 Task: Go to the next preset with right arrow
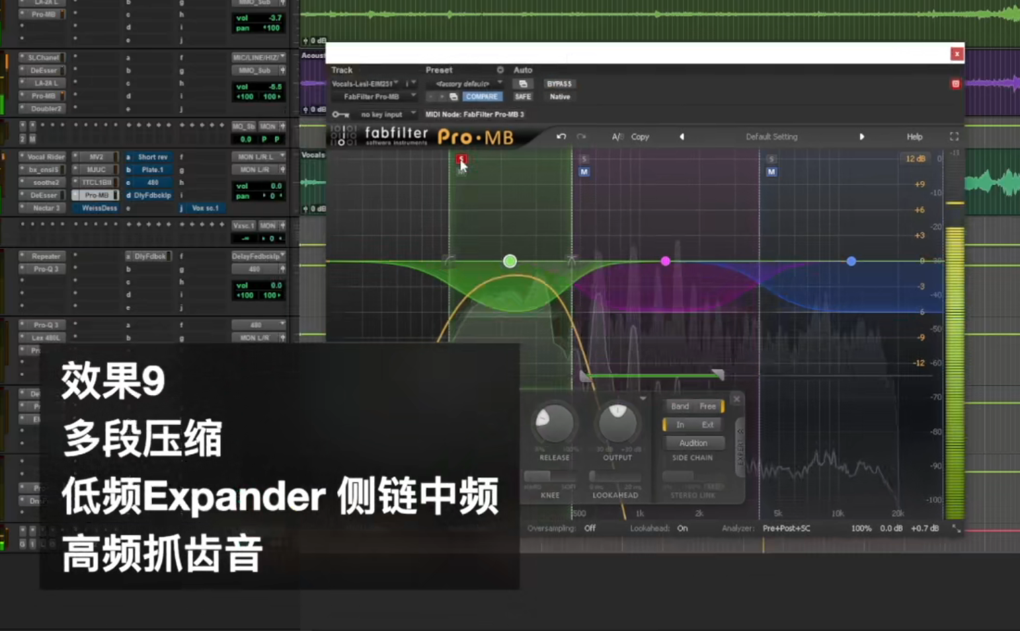pos(861,137)
